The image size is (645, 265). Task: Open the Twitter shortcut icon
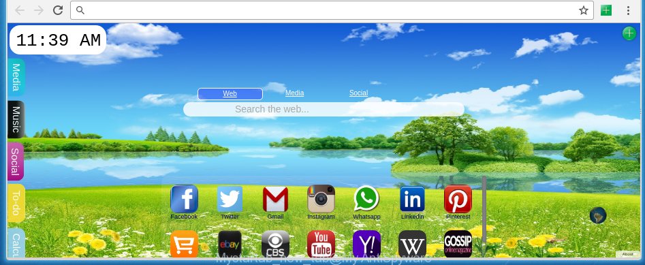pos(230,199)
